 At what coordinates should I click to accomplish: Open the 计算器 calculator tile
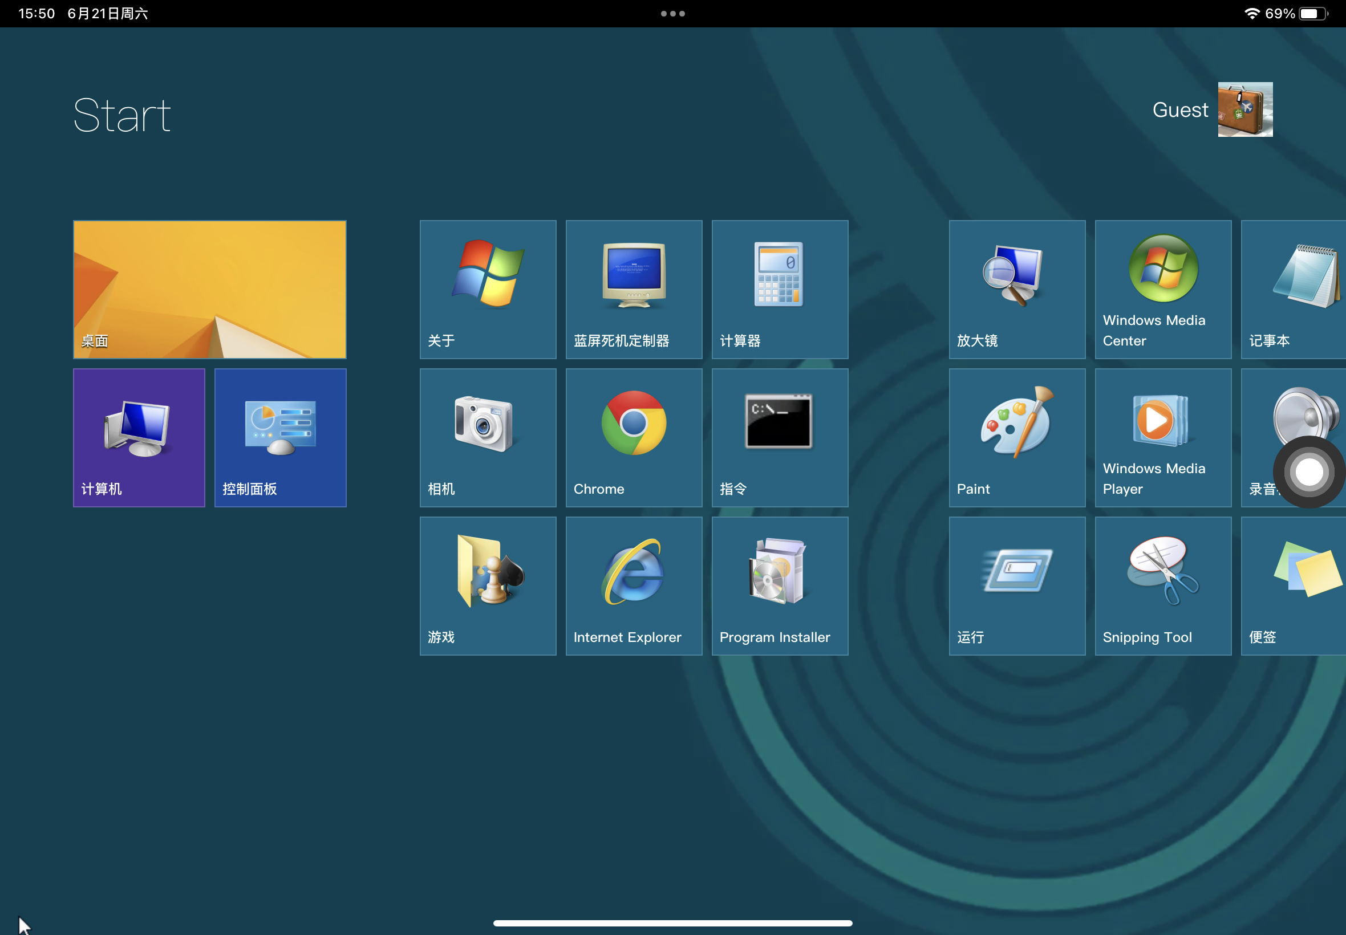[x=780, y=290]
